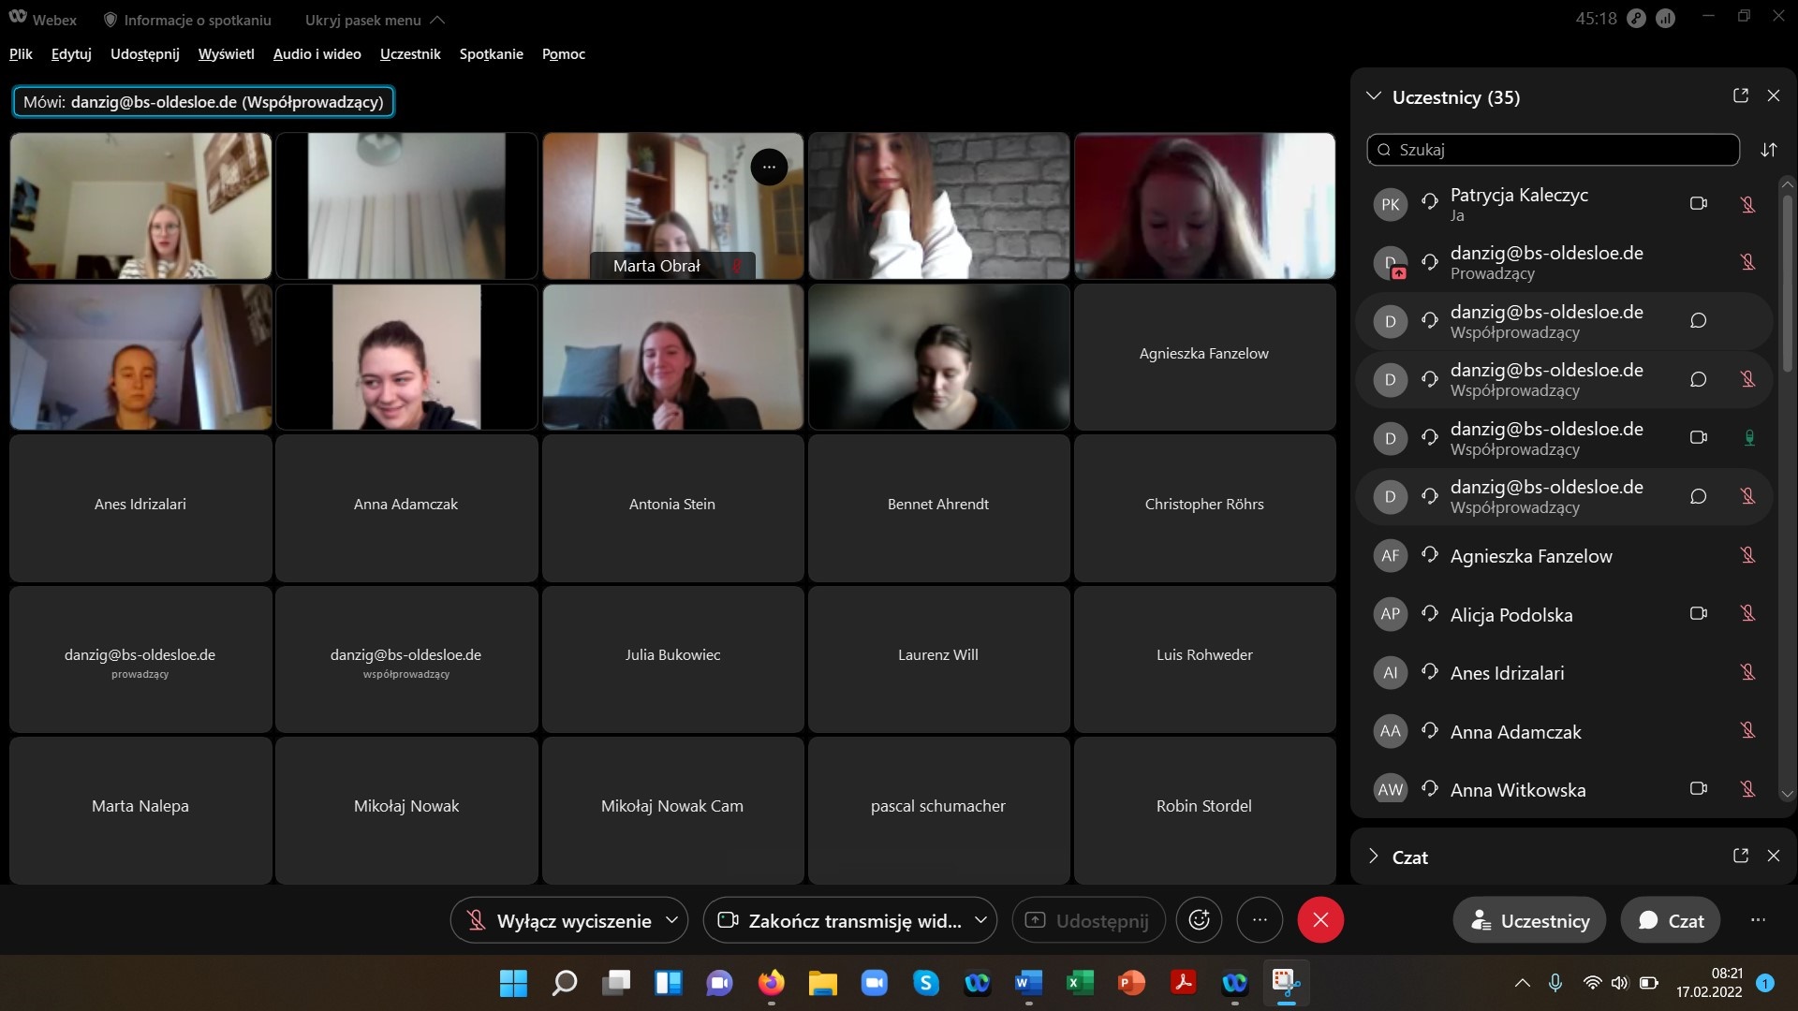This screenshot has height=1011, width=1798.
Task: Select Alicja Podolska in participants list
Action: tap(1564, 614)
